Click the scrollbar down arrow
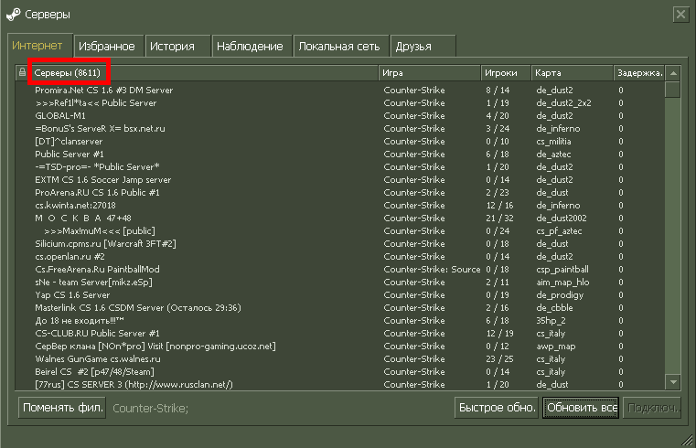The image size is (696, 448). pyautogui.click(x=672, y=383)
